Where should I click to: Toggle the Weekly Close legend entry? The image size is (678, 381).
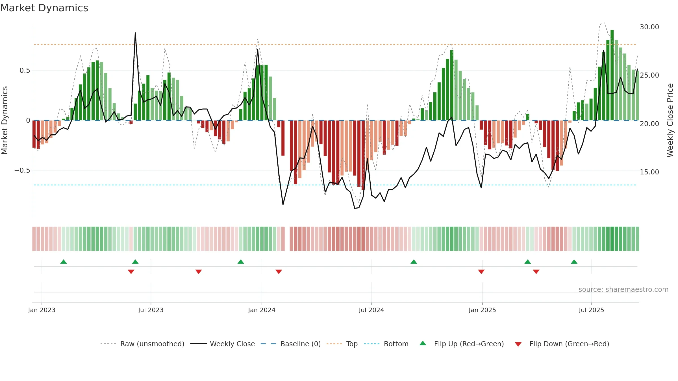(223, 344)
